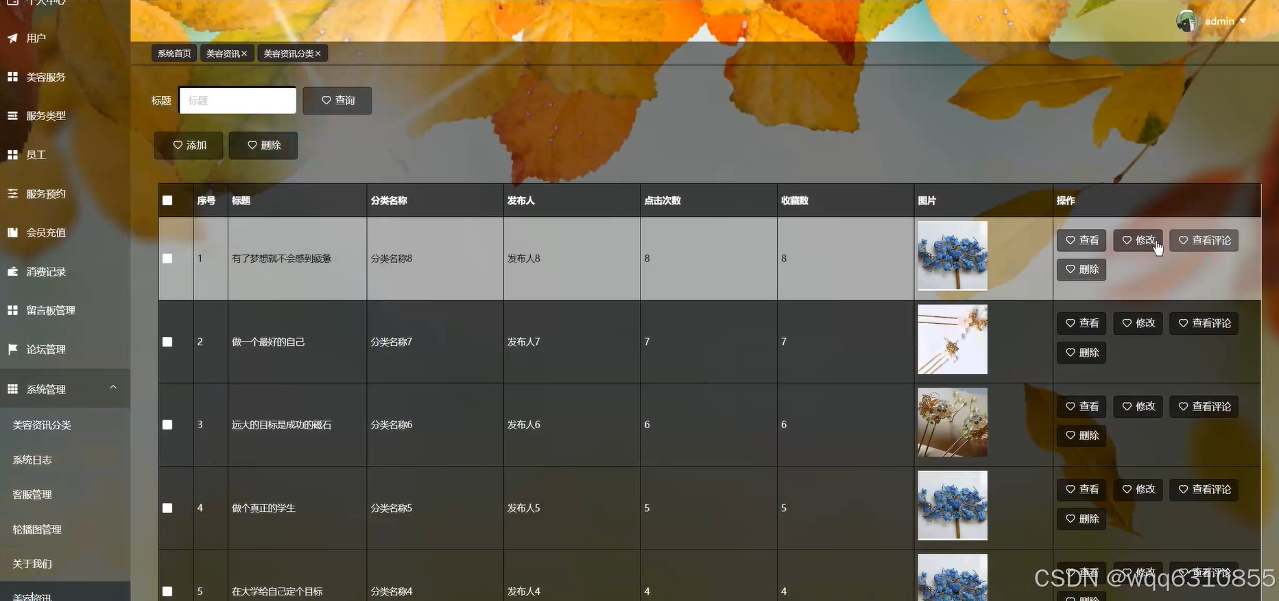The image size is (1279, 601).
Task: Click 删除 for 做一个最好的自己
Action: (1081, 353)
